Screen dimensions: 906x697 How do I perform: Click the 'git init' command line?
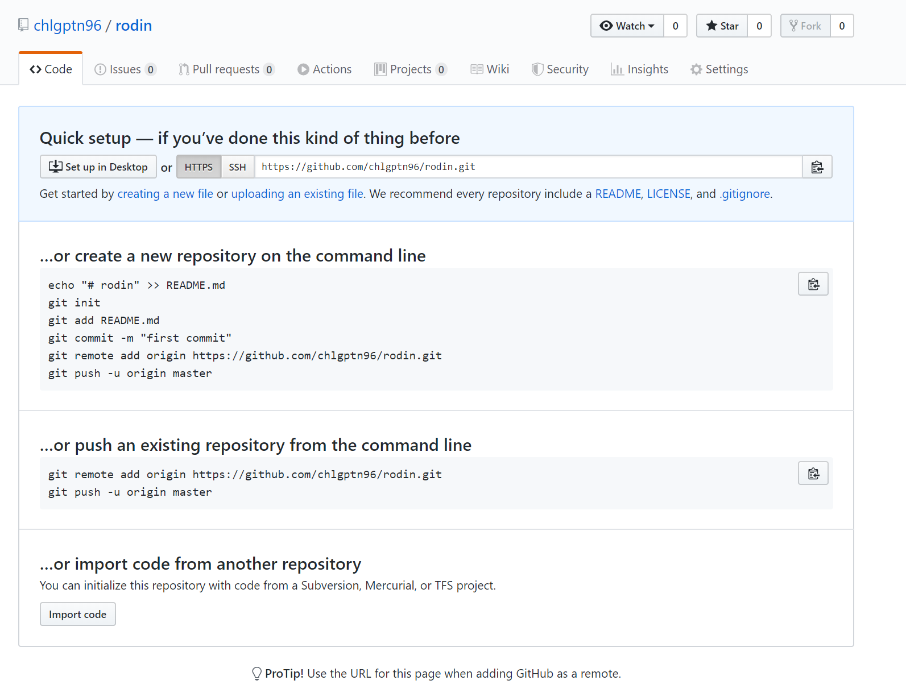click(75, 302)
